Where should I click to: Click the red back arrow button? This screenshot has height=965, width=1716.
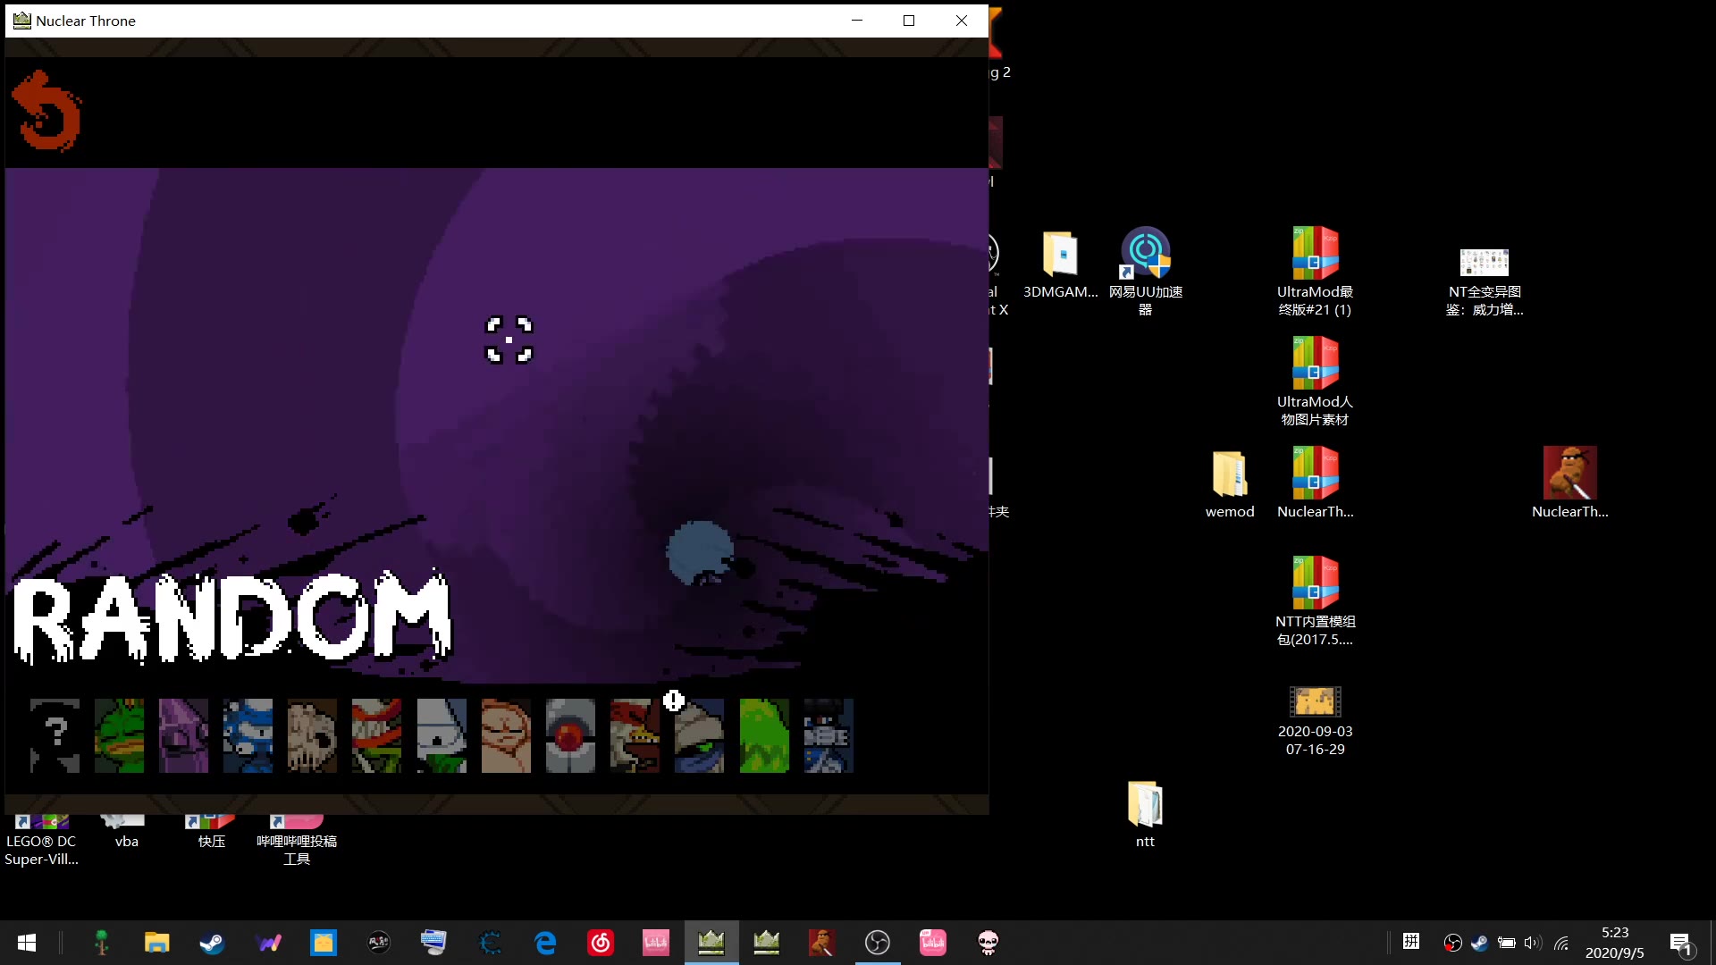coord(46,112)
